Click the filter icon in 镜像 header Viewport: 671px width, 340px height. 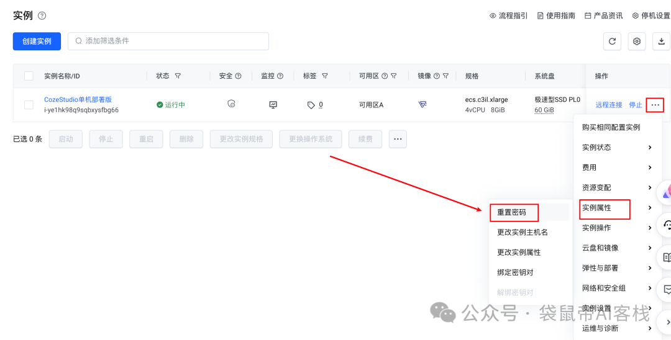tap(445, 76)
